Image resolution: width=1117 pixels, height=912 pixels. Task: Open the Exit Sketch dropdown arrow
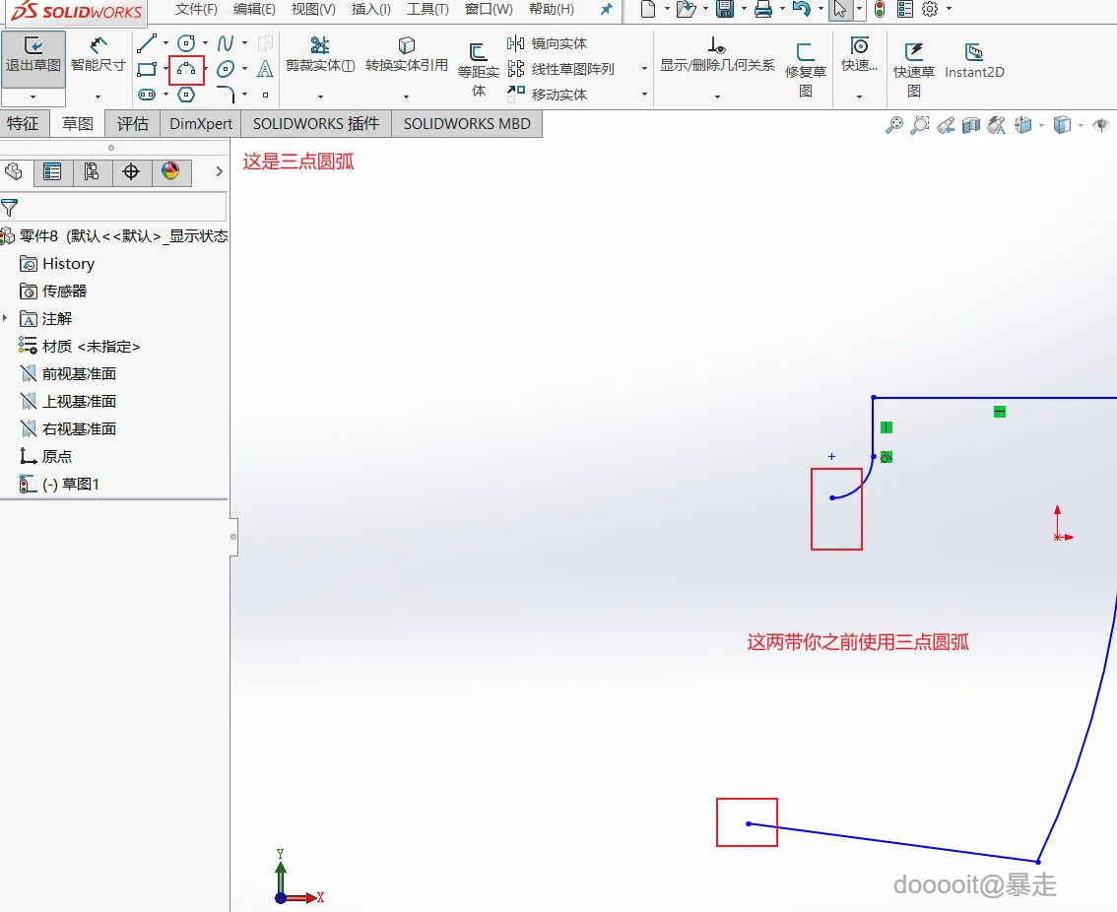coord(33,97)
